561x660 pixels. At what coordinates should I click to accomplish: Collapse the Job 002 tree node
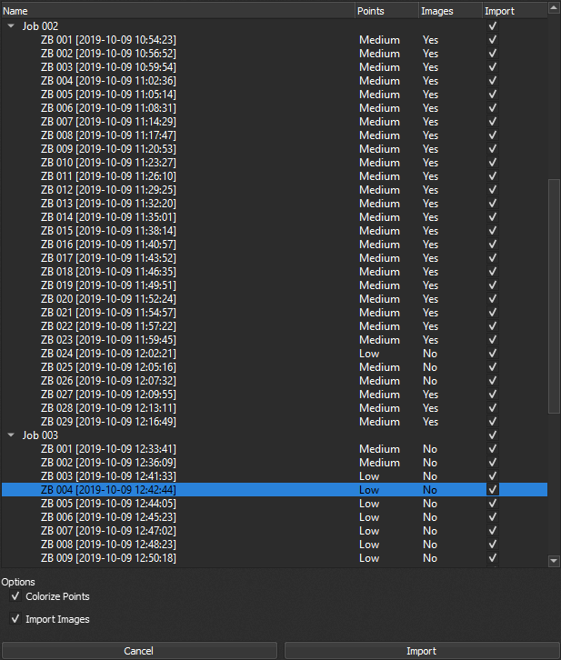[11, 26]
